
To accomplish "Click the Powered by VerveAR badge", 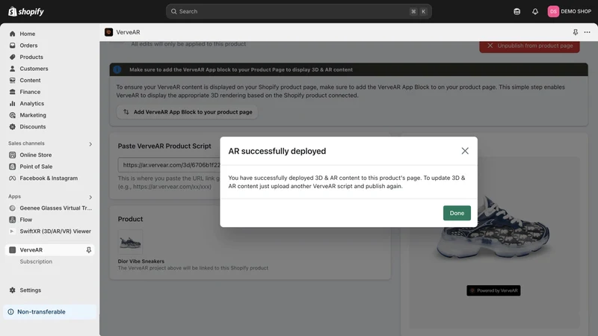I will click(x=493, y=290).
